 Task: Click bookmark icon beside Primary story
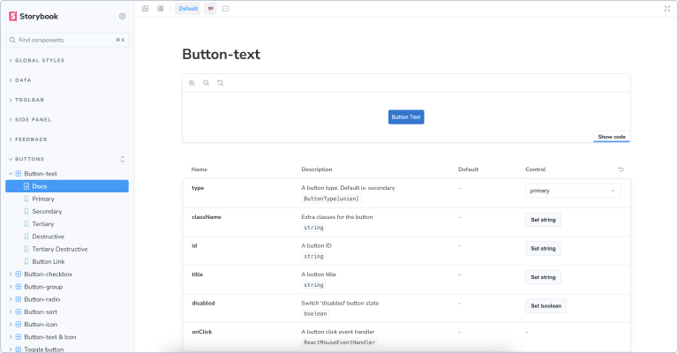[x=26, y=199]
